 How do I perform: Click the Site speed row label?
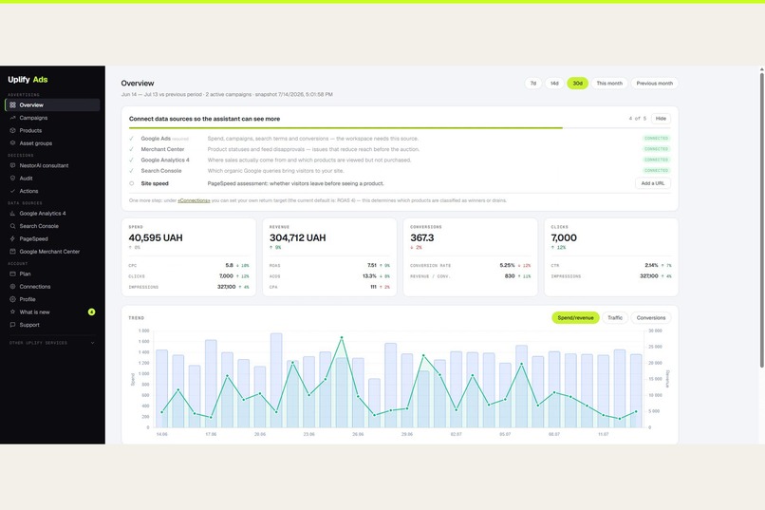155,183
